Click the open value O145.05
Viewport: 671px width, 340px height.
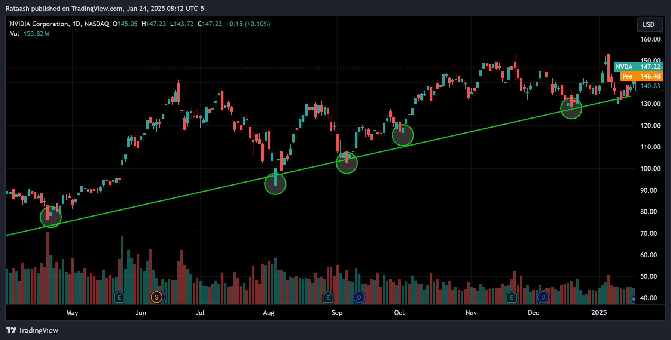[125, 24]
